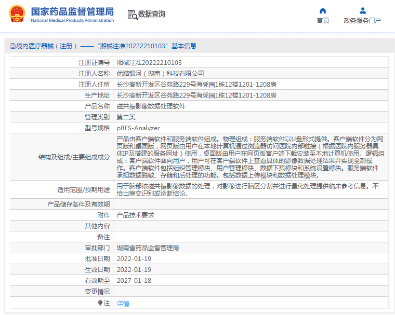Viewport: 395px width, 315px height.
Task: Click 注册证编号 row label
Action: coord(94,62)
